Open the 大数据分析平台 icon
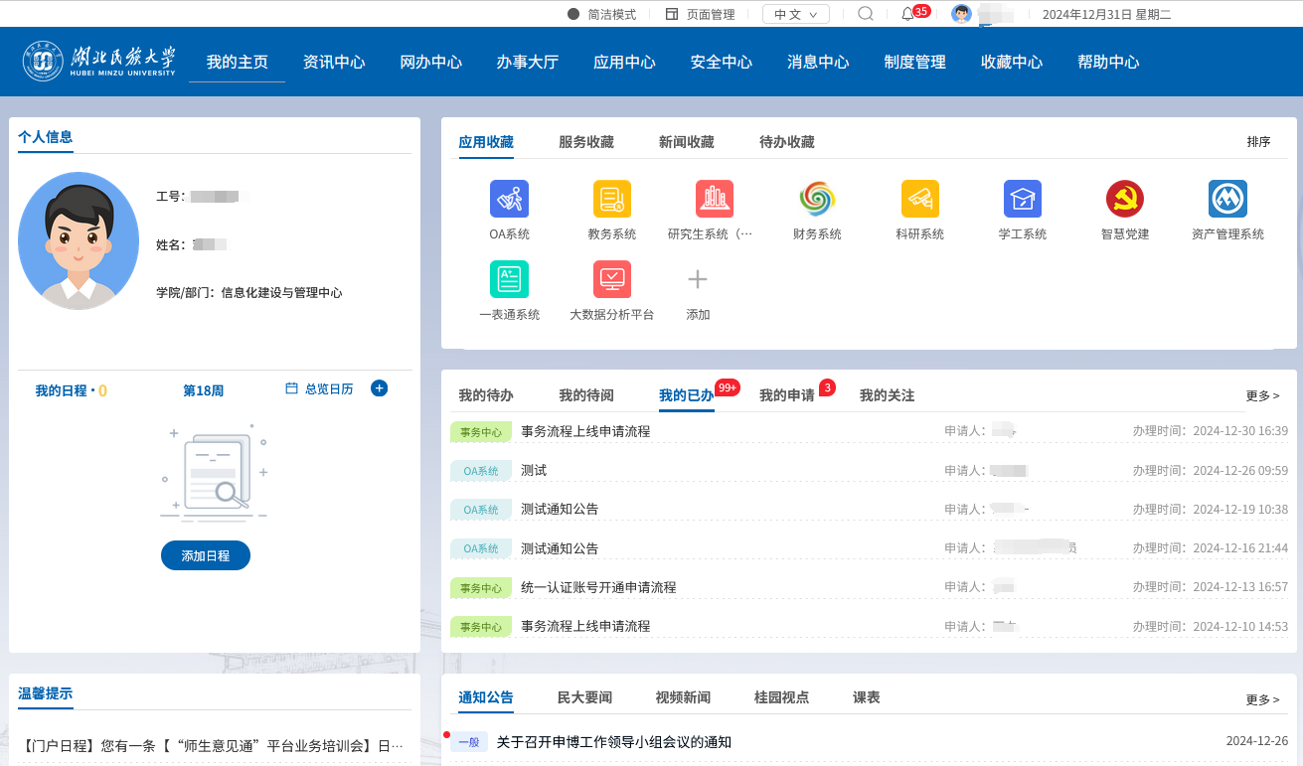This screenshot has height=766, width=1303. pos(611,280)
